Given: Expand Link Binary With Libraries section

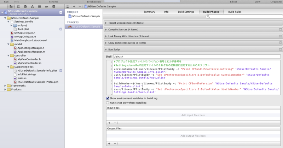Looking at the screenshot, I should pyautogui.click(x=106, y=36).
